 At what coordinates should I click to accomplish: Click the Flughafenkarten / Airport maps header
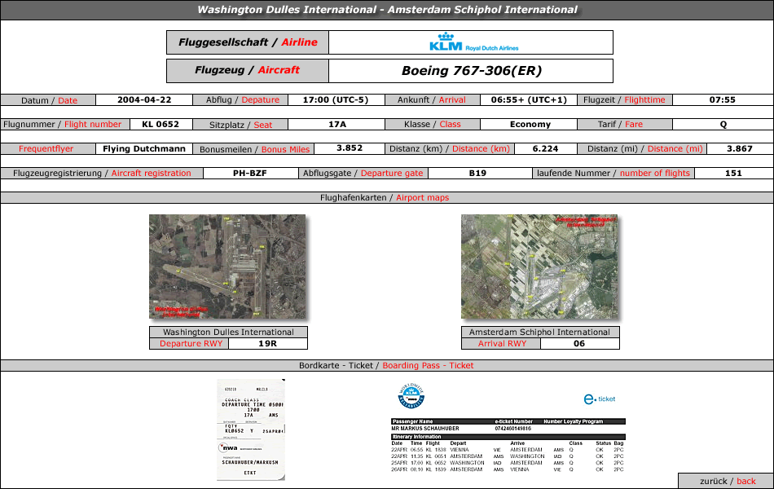(387, 198)
